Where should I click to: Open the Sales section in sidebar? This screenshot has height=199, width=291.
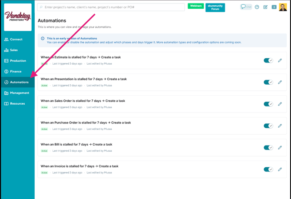click(x=18, y=50)
